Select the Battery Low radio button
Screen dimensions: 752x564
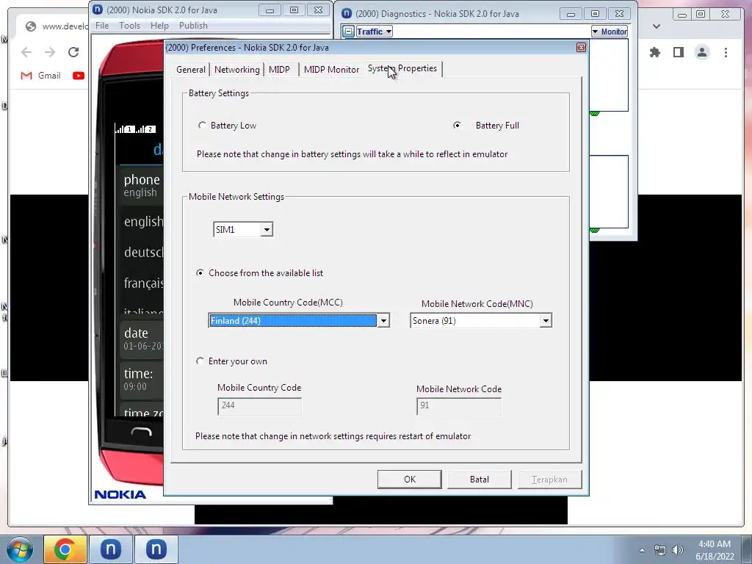point(202,125)
